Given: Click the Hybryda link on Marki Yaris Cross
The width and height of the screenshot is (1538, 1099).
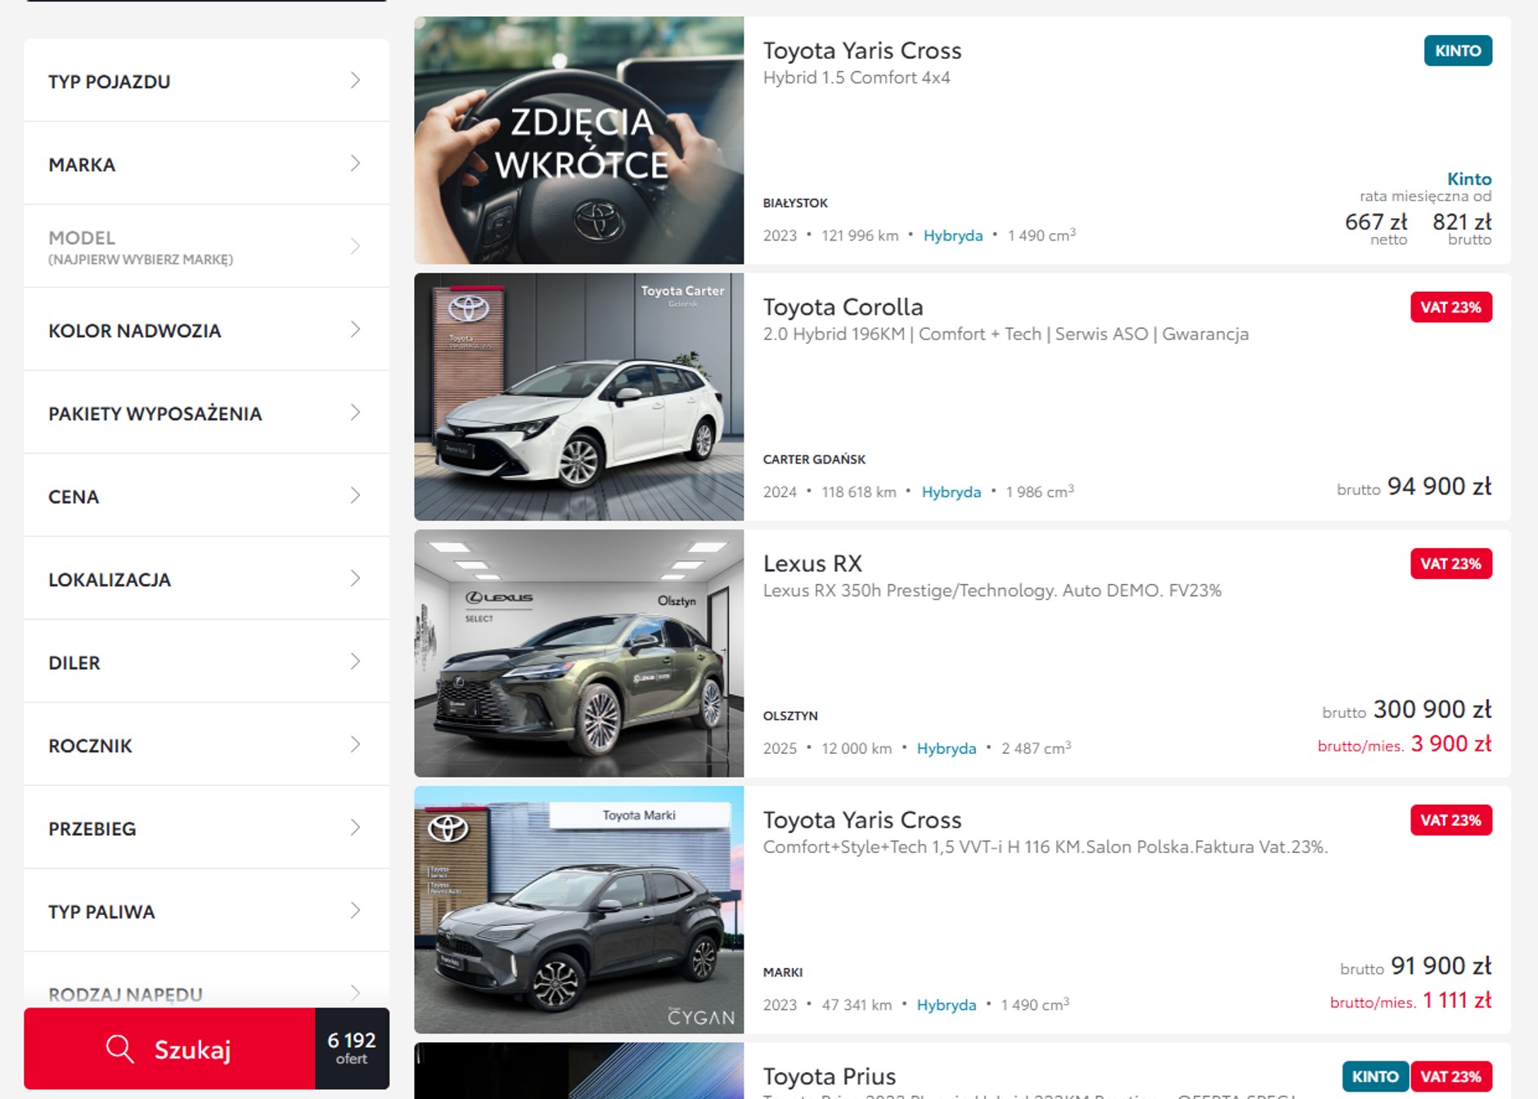Looking at the screenshot, I should pyautogui.click(x=947, y=1005).
